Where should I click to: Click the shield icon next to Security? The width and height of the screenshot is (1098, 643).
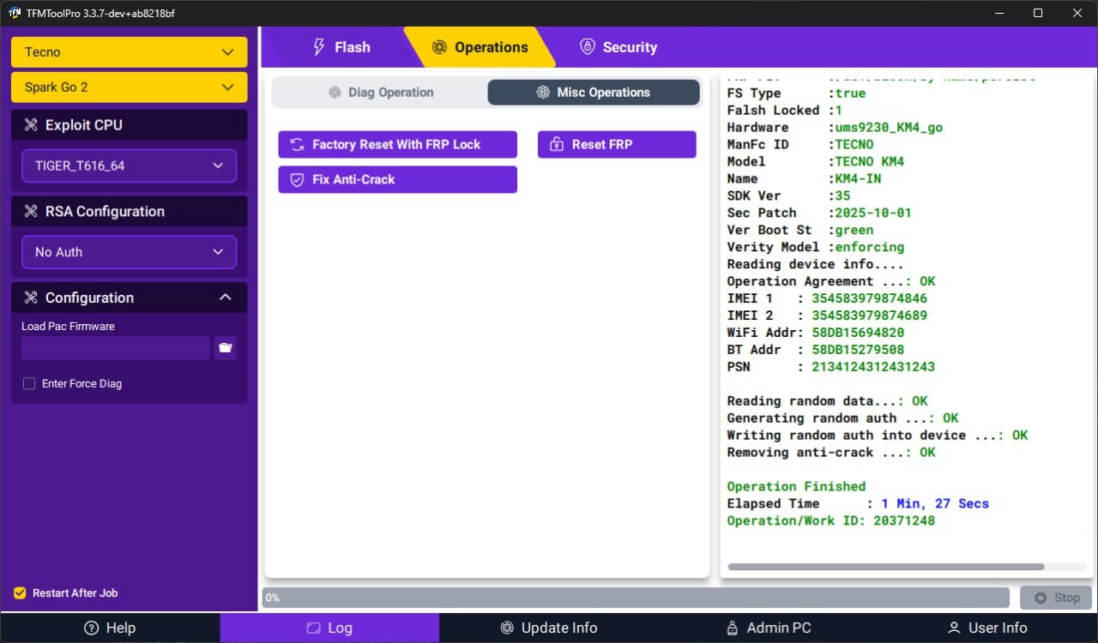(x=588, y=47)
